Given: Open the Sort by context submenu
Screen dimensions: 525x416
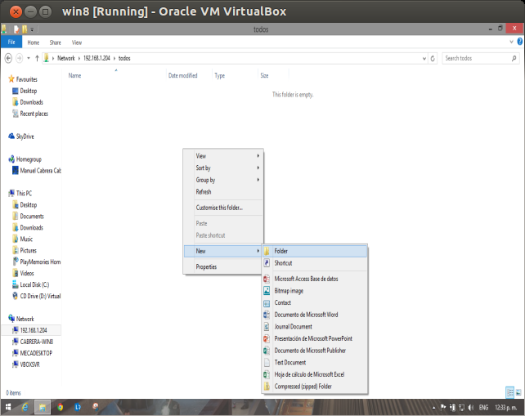Looking at the screenshot, I should click(224, 168).
